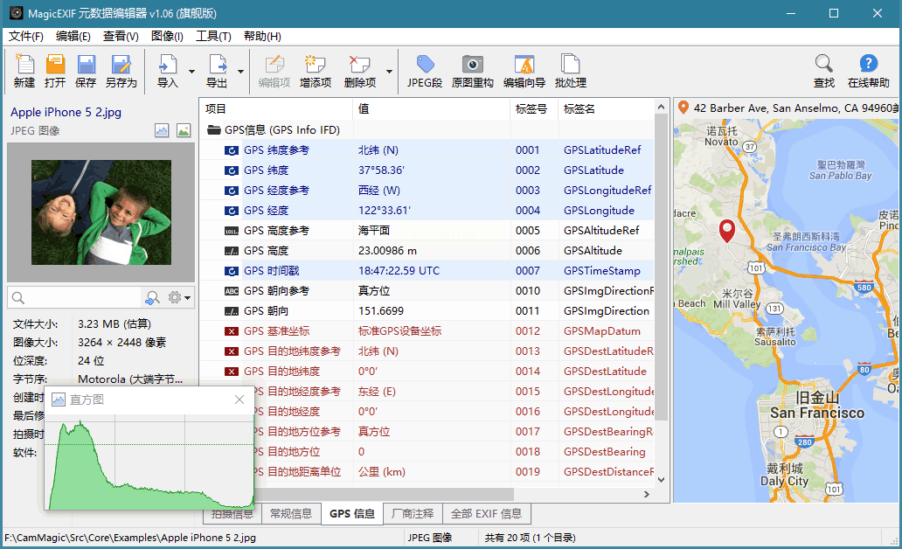Open the 工具(T) menu
902x549 pixels.
(x=213, y=37)
